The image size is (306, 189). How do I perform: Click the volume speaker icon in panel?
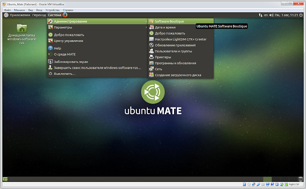coord(271,15)
